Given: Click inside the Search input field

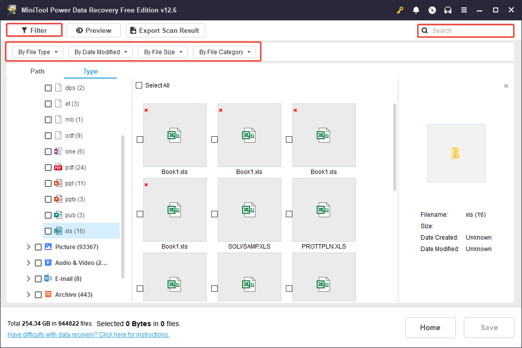Looking at the screenshot, I should coord(462,30).
